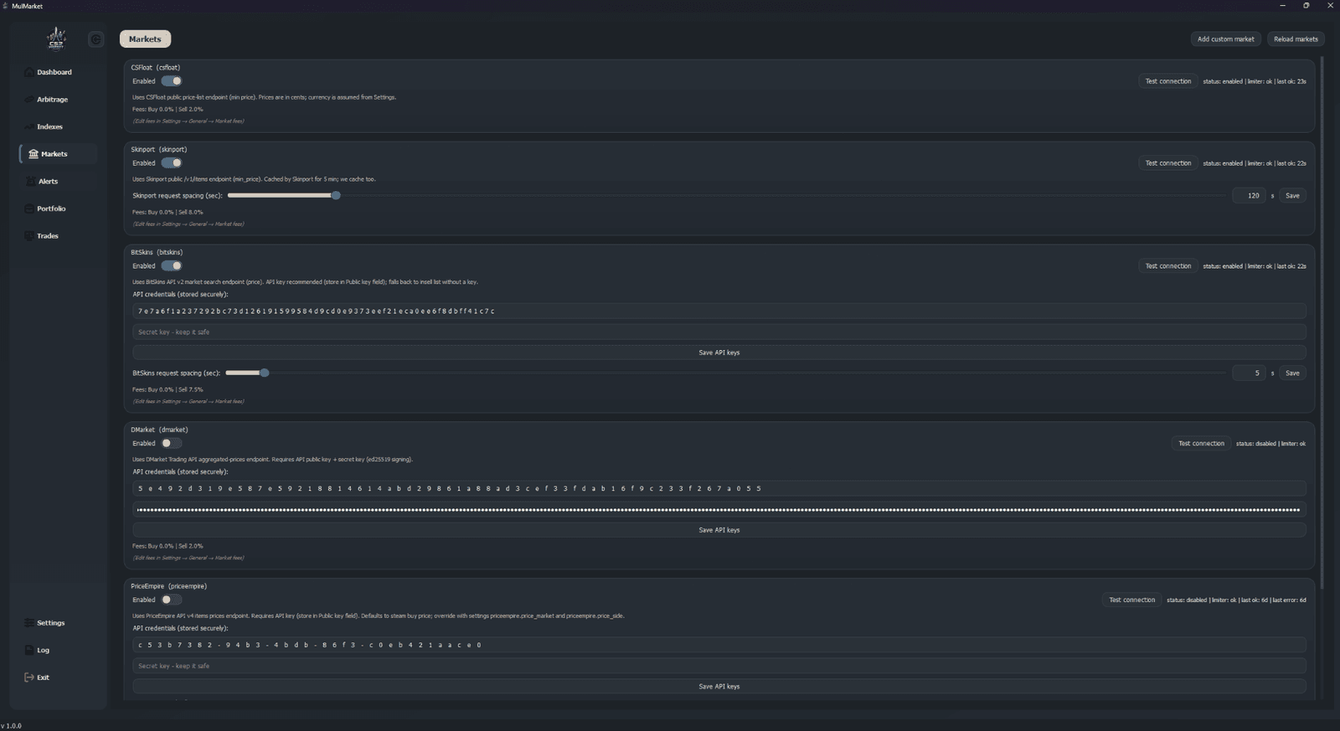Click the Exit door icon
The height and width of the screenshot is (731, 1340).
pos(30,677)
